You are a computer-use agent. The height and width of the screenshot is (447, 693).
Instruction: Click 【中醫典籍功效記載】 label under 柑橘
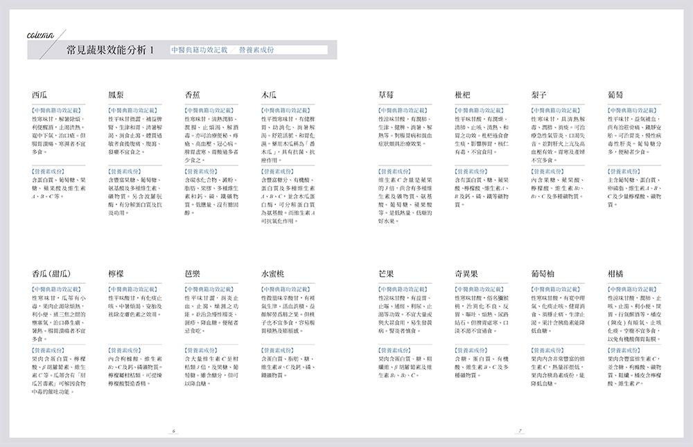[633, 289]
